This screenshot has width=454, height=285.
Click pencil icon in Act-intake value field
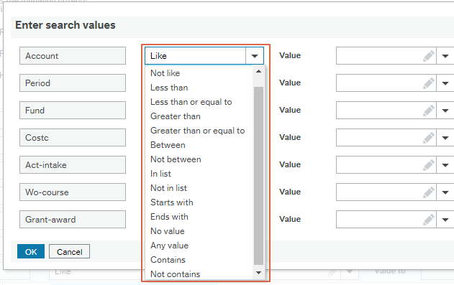pyautogui.click(x=429, y=165)
